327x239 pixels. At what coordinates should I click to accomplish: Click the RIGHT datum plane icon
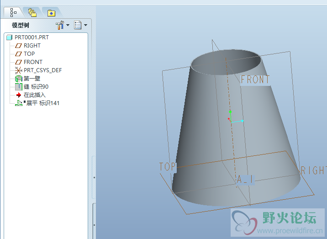(x=18, y=46)
